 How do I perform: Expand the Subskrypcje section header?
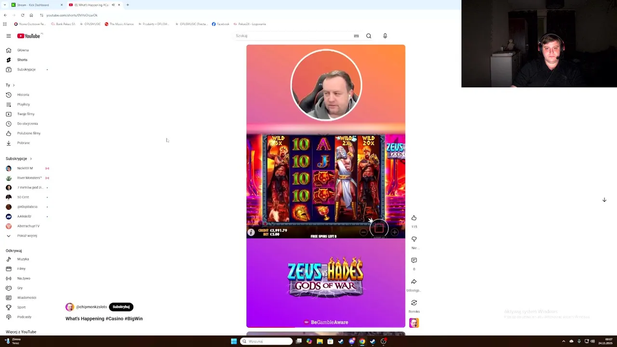click(x=19, y=159)
